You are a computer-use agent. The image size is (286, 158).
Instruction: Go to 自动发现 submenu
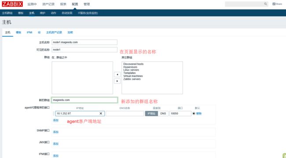point(67,13)
